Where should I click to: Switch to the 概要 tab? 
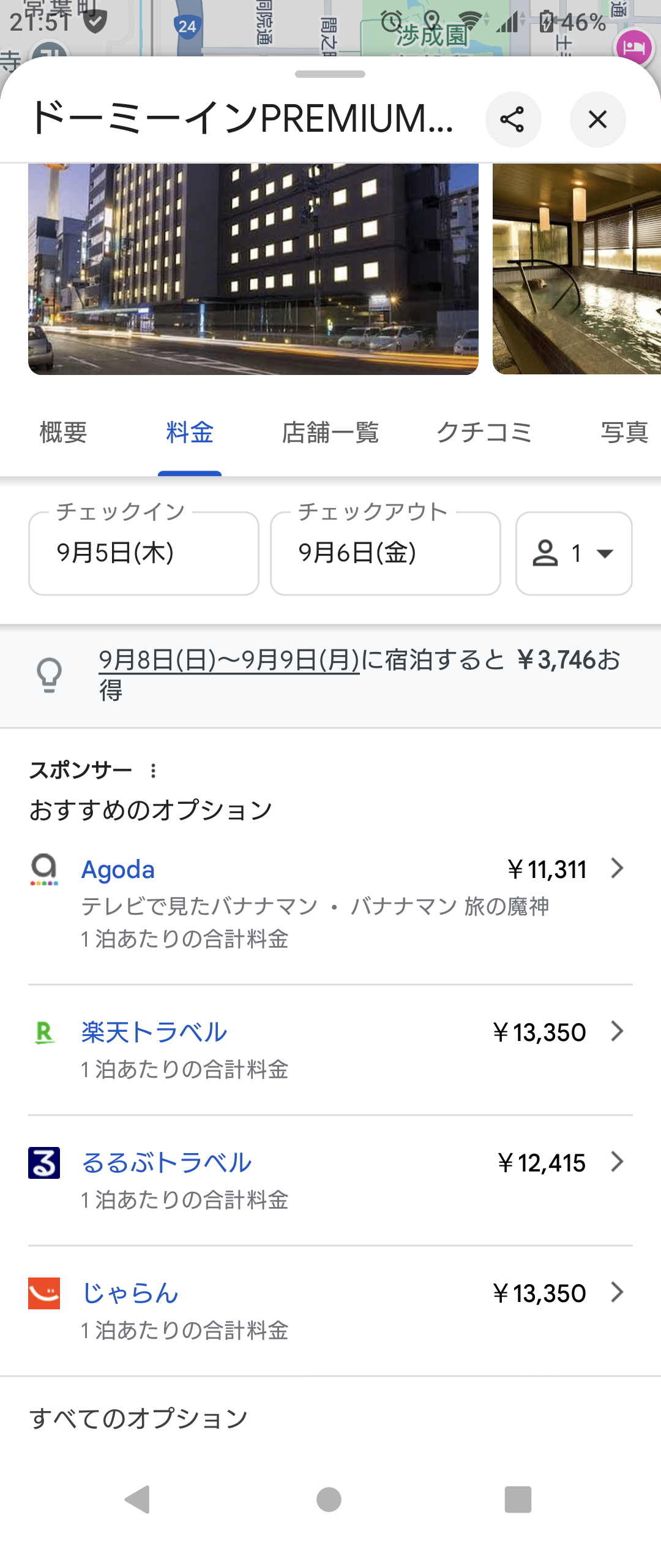pyautogui.click(x=63, y=433)
